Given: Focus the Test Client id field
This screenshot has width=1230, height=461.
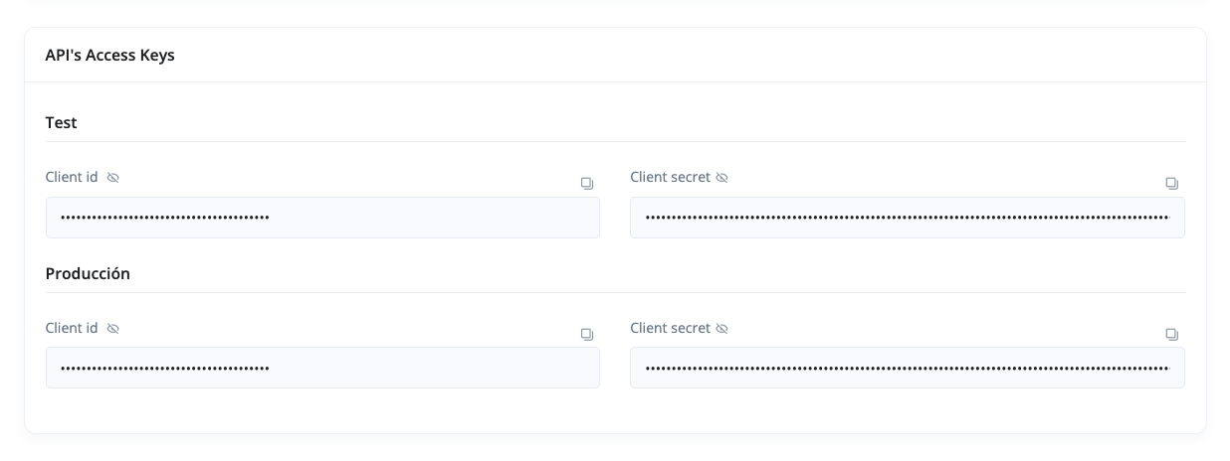Looking at the screenshot, I should click(x=322, y=218).
